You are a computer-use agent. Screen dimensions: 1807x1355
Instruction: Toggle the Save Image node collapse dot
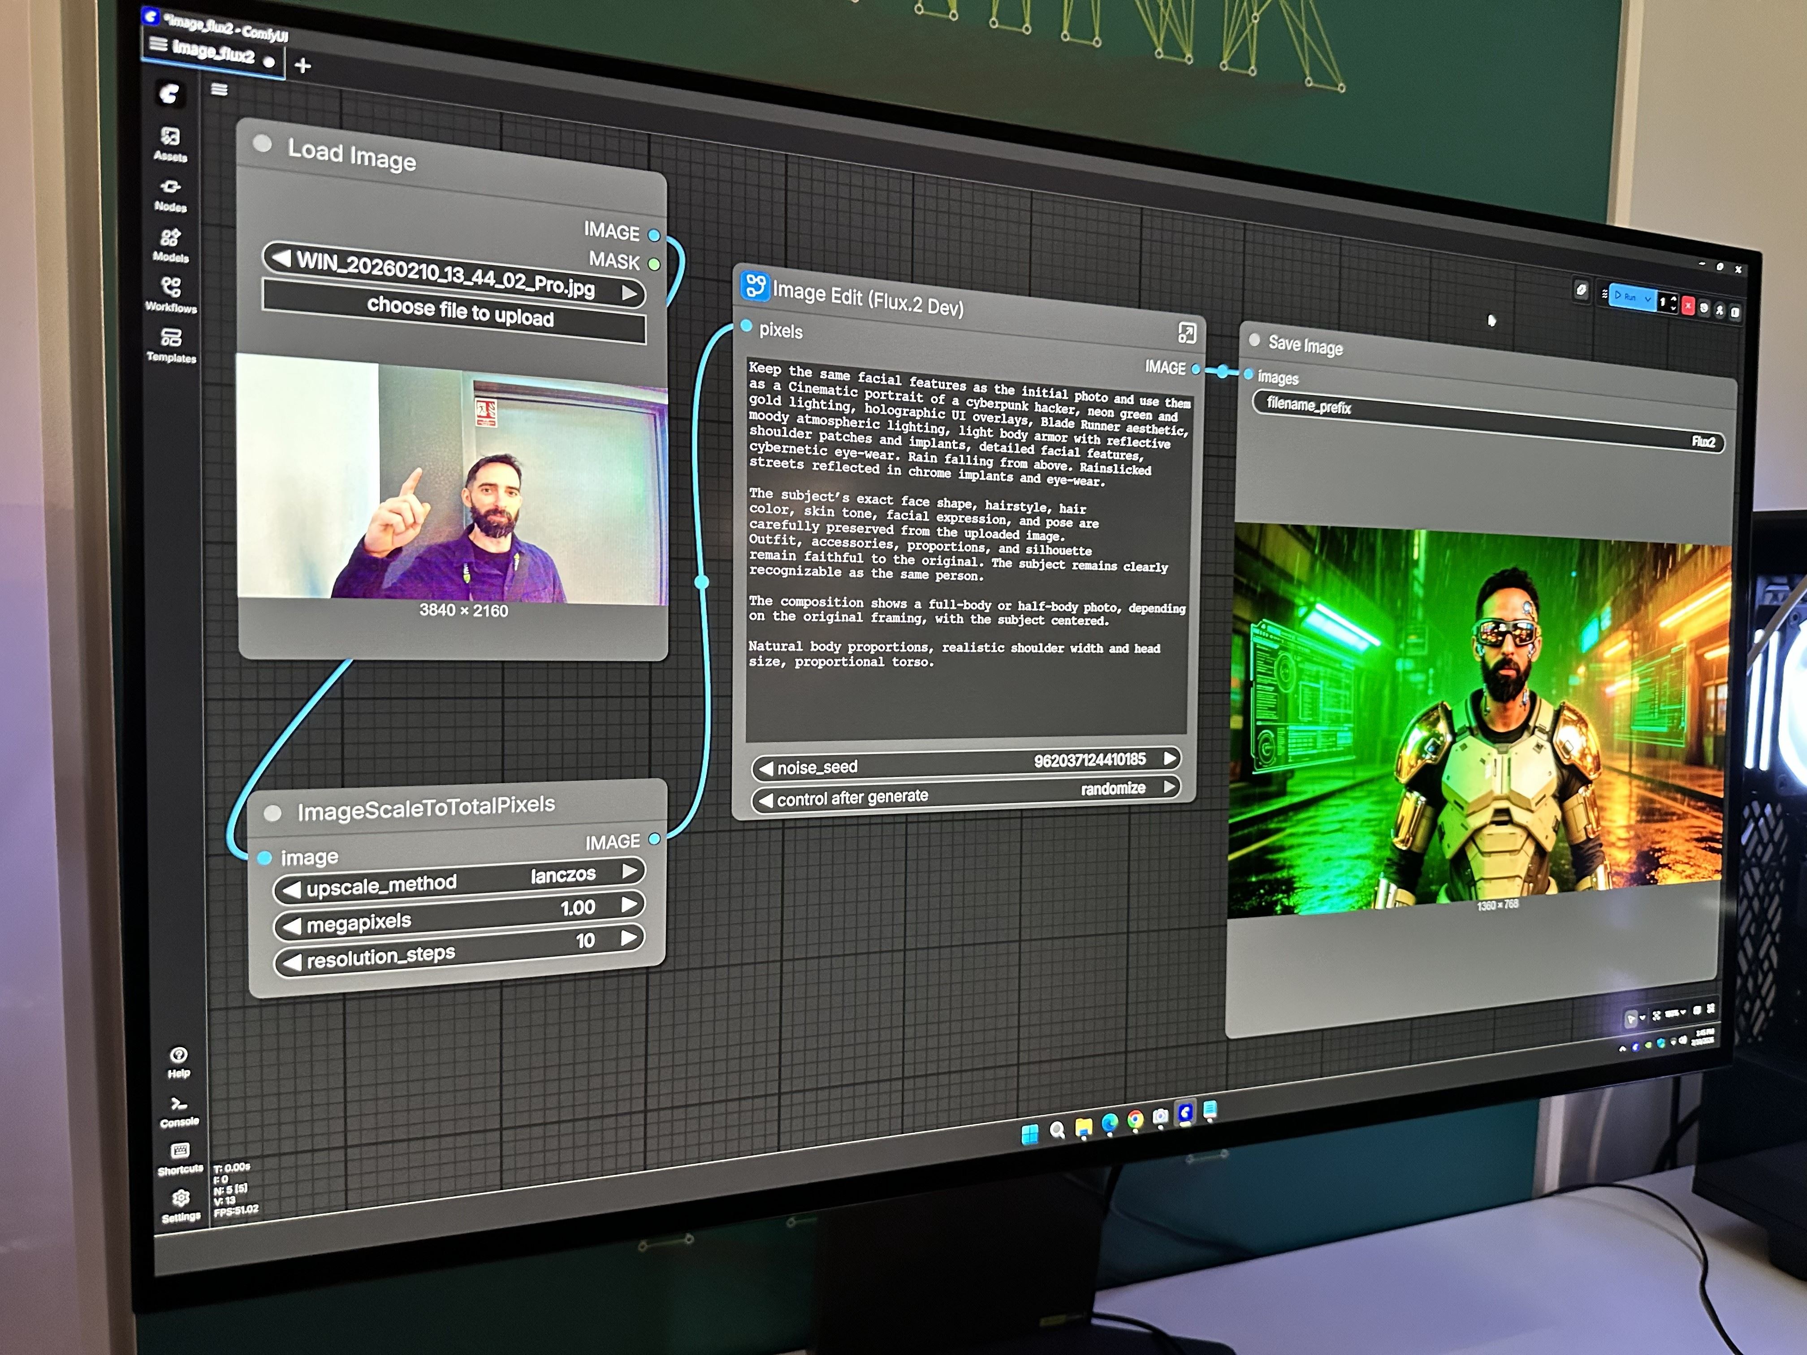click(x=1254, y=340)
